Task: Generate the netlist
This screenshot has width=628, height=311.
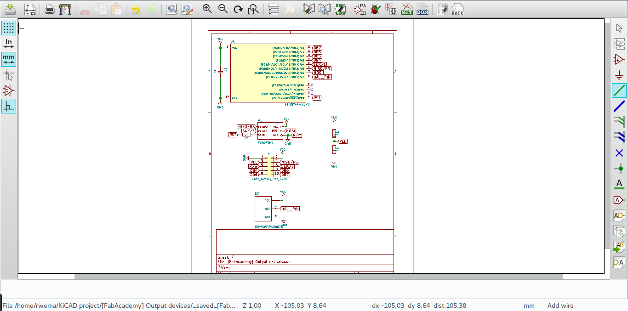Action: pyautogui.click(x=406, y=9)
